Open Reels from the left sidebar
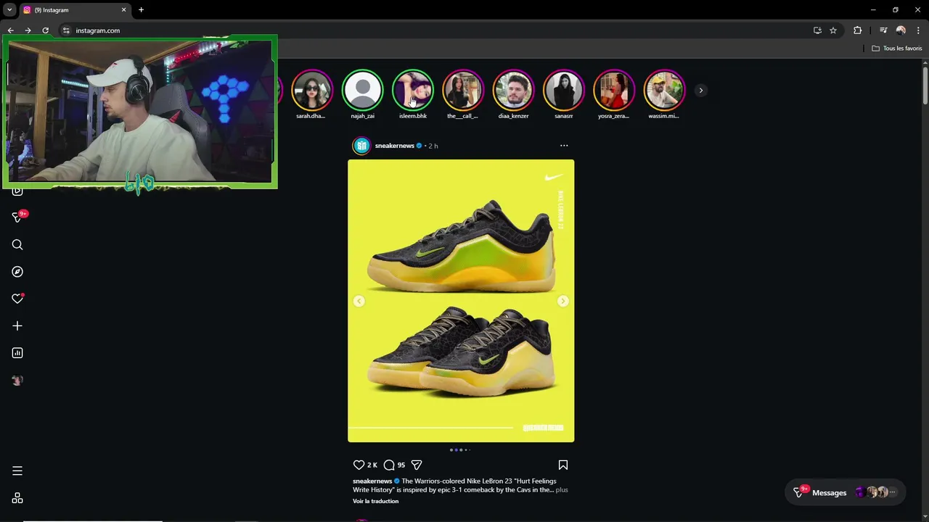This screenshot has height=522, width=929. (x=17, y=191)
